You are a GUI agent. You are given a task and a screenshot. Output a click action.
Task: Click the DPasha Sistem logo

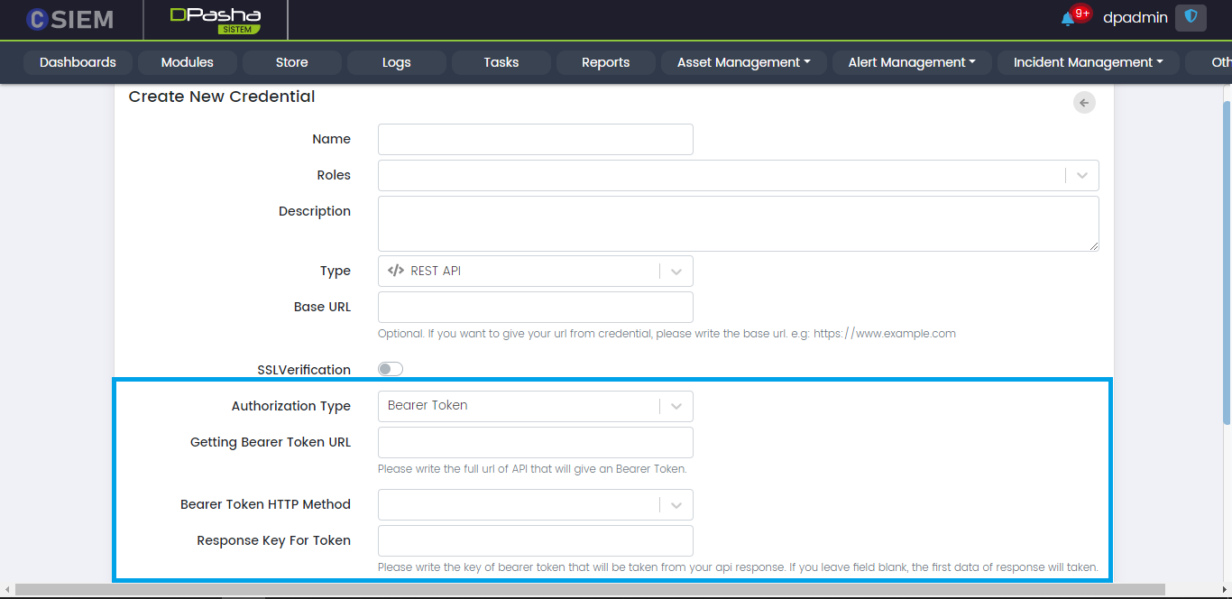(216, 20)
